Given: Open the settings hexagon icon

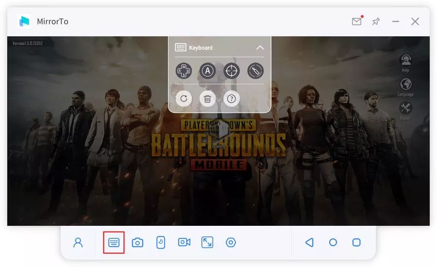Looking at the screenshot, I should 231,242.
